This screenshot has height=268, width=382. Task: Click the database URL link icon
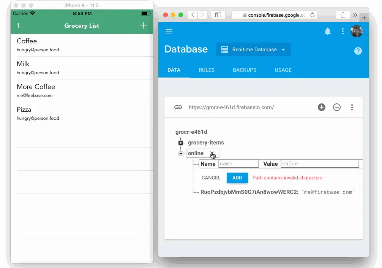tap(178, 107)
